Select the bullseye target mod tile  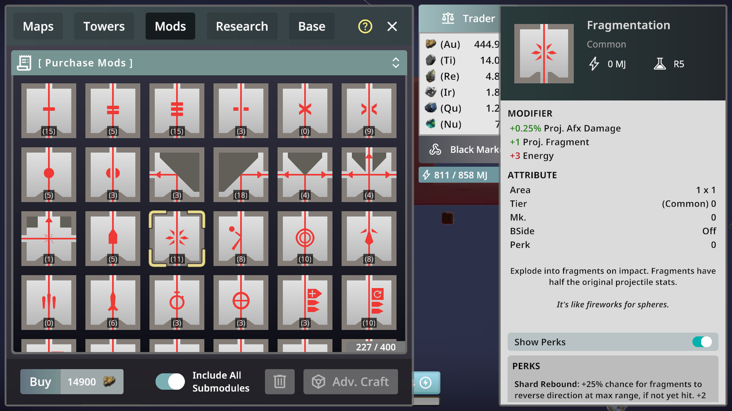pyautogui.click(x=305, y=239)
